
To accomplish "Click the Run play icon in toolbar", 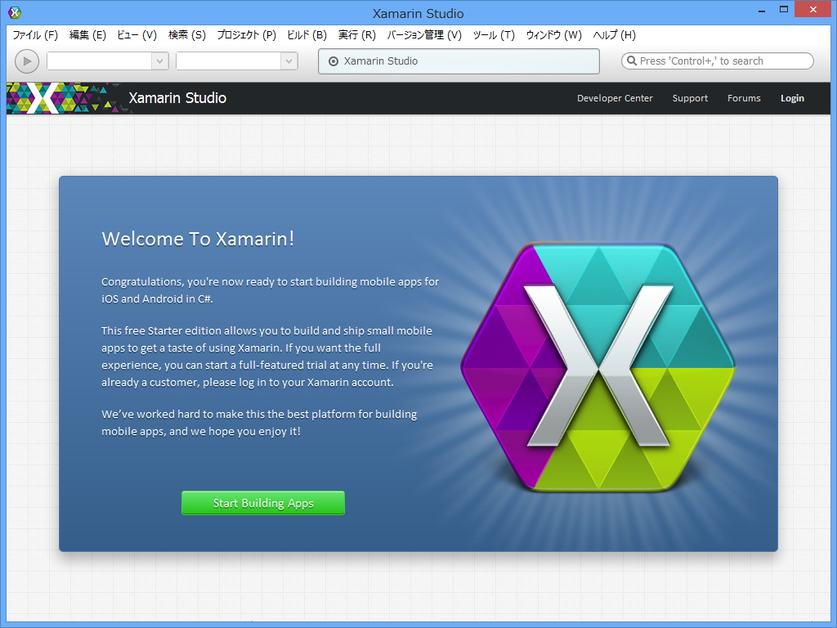I will point(26,61).
